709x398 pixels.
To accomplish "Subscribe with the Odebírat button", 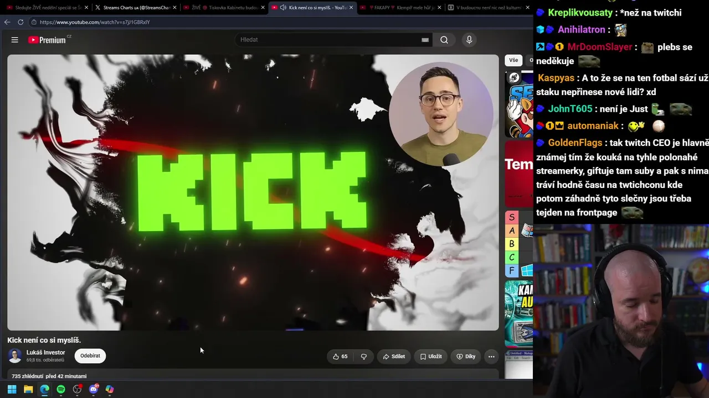I will (x=90, y=356).
